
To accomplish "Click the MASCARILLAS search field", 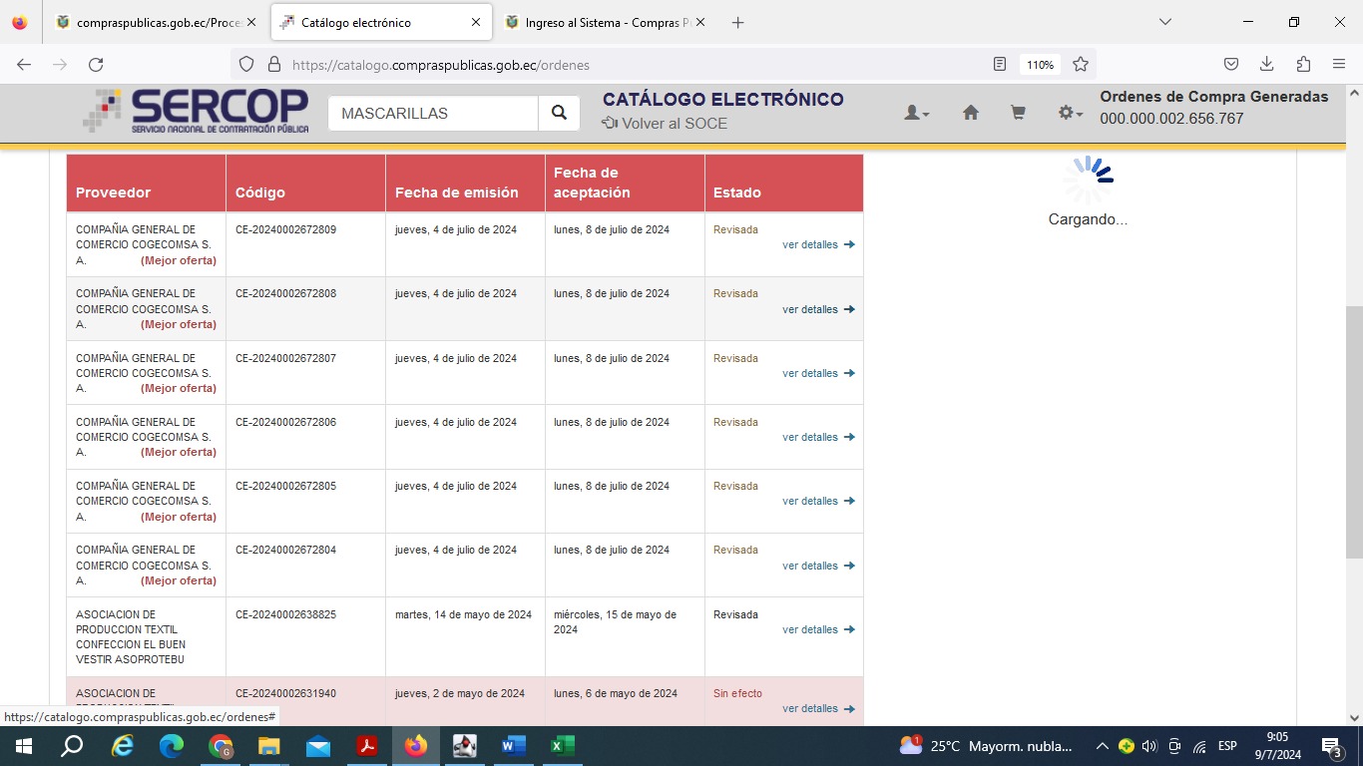I will point(433,114).
